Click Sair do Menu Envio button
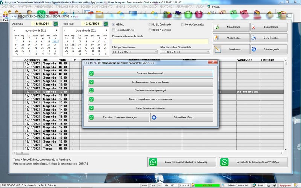Screen dimensions: 301x188 (182, 117)
